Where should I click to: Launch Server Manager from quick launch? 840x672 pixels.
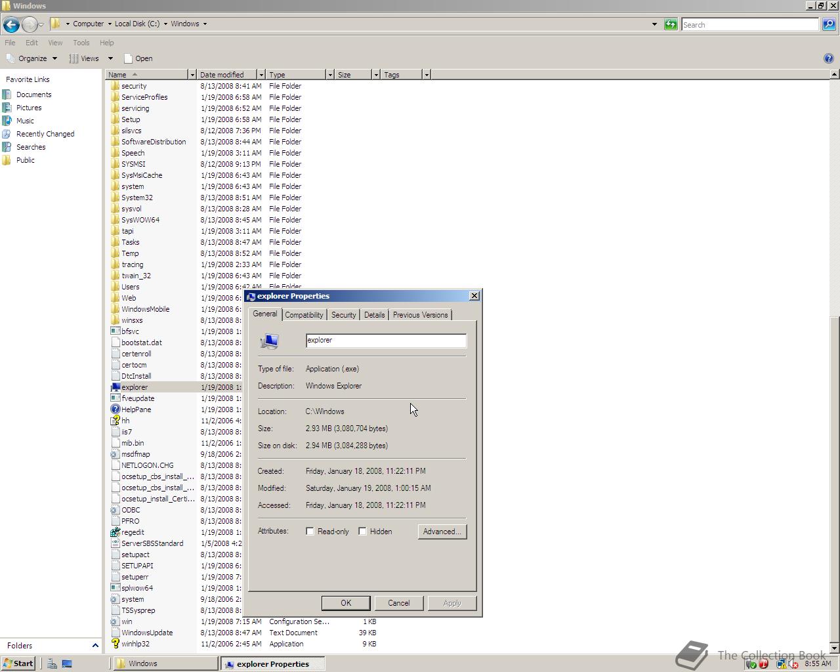pyautogui.click(x=52, y=664)
